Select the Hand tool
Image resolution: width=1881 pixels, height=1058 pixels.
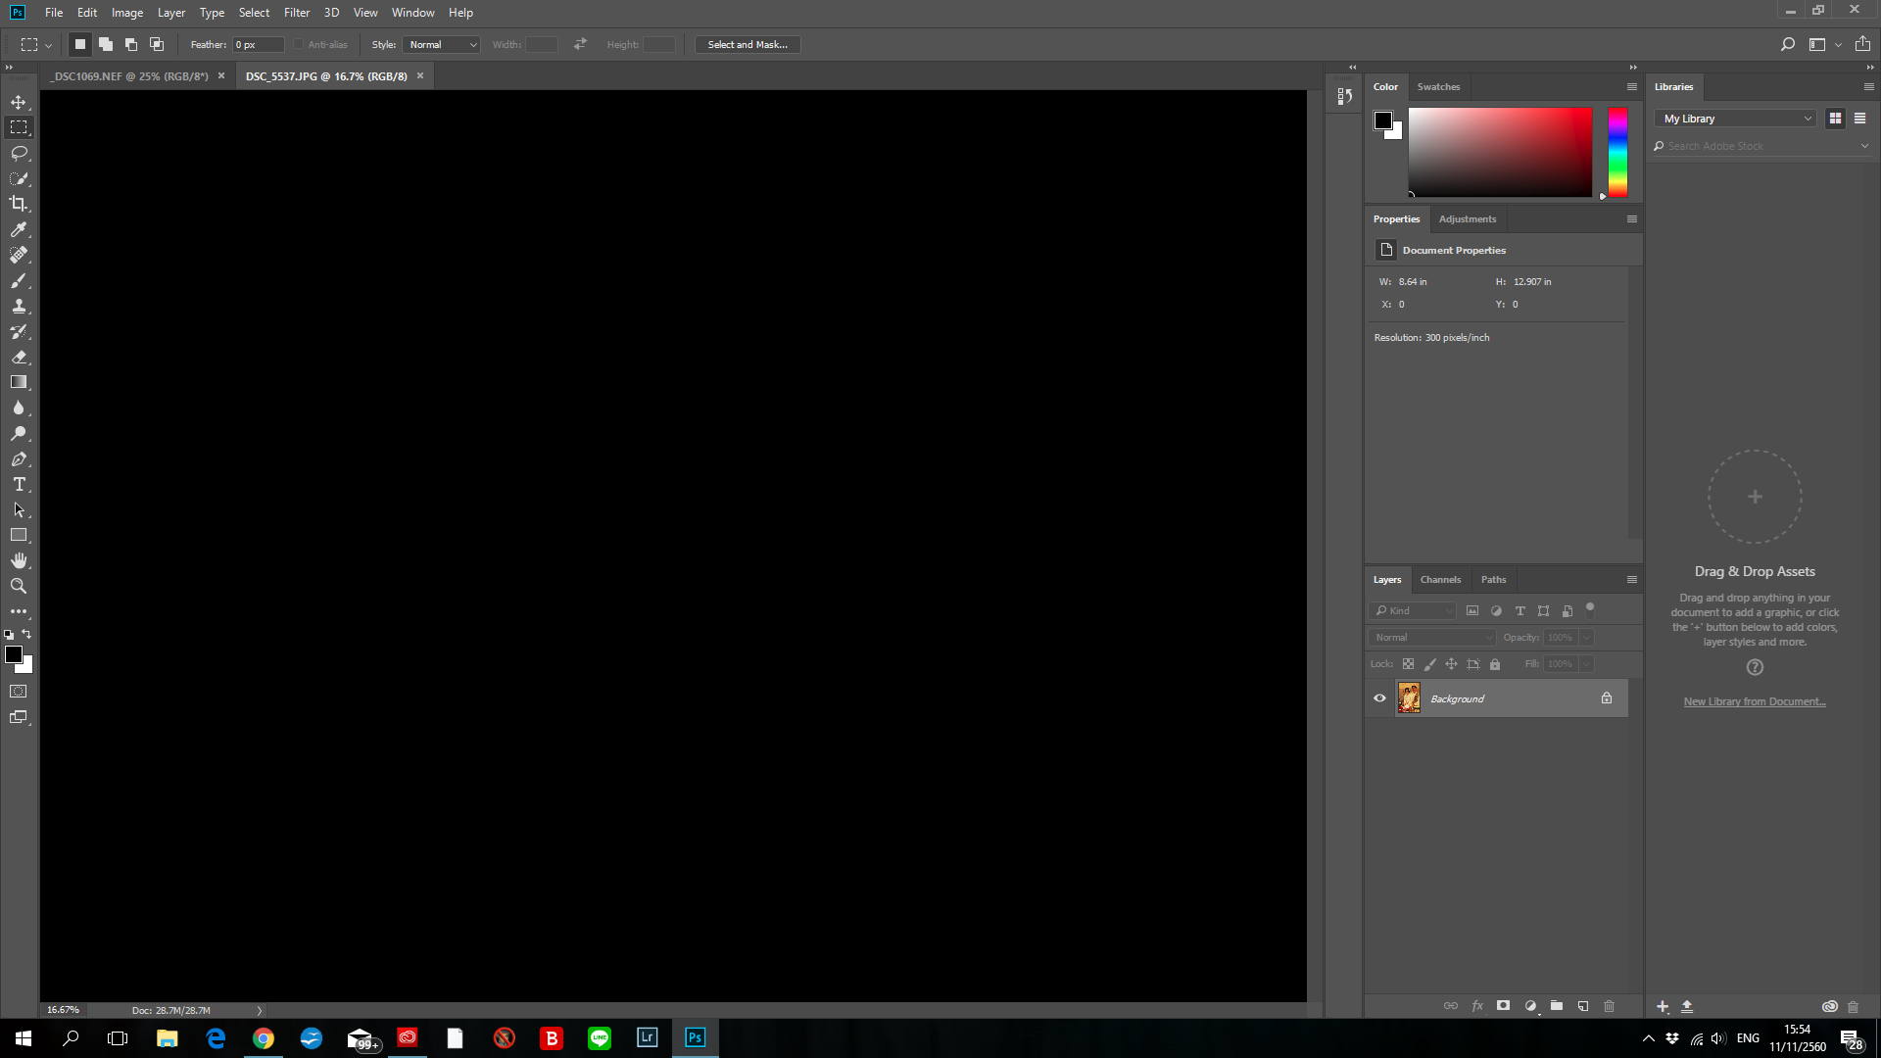click(20, 560)
